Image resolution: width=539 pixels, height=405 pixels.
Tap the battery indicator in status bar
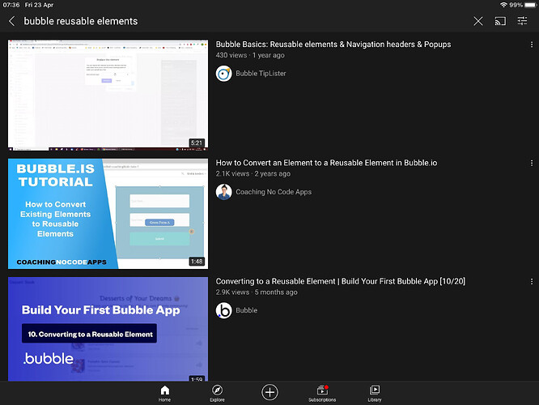(x=530, y=5)
